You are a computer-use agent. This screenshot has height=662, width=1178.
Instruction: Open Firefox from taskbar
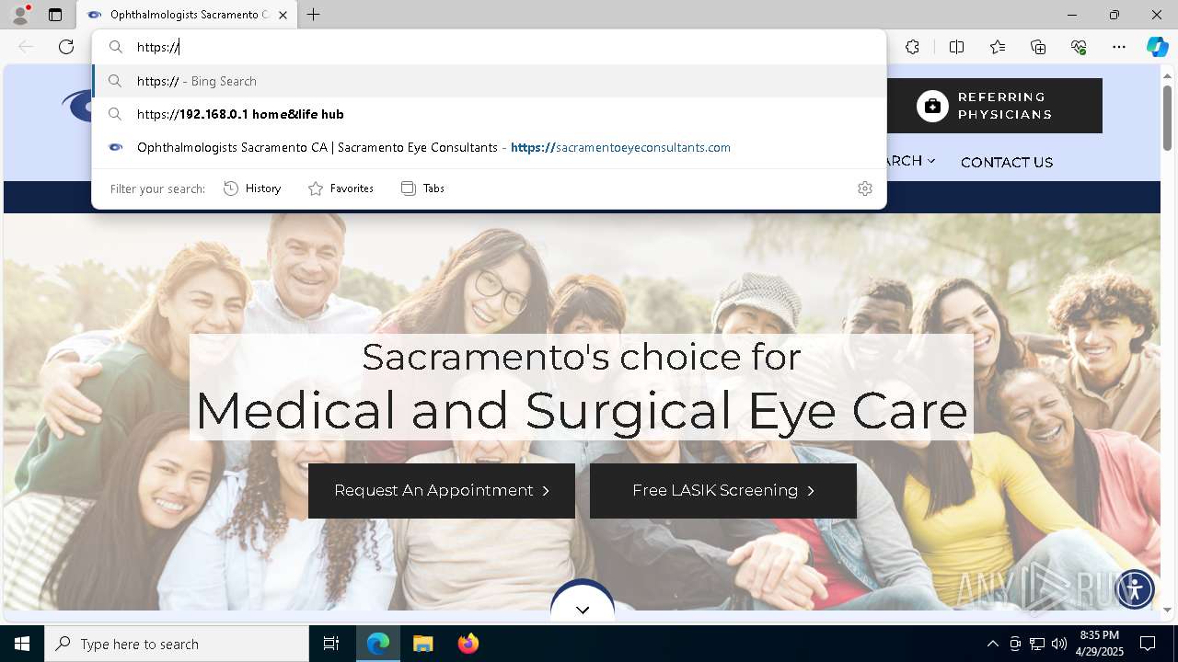[468, 644]
